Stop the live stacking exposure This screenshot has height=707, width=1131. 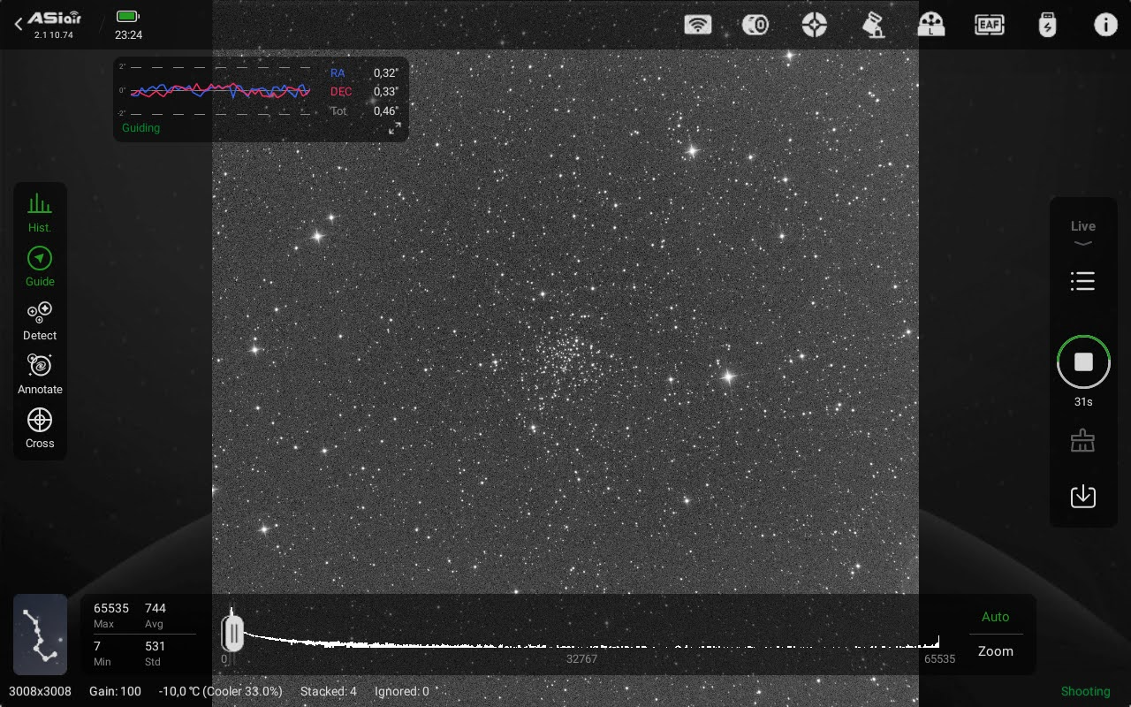click(x=1083, y=362)
